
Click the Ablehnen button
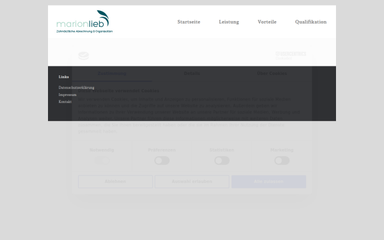coord(115,182)
